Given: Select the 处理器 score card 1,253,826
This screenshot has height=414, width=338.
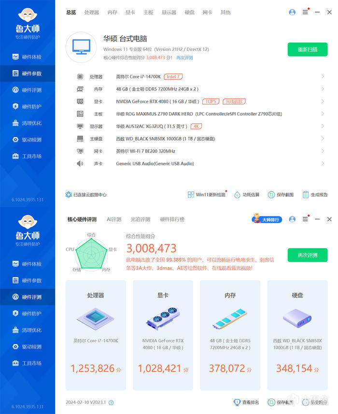Looking at the screenshot, I should pos(96,335).
